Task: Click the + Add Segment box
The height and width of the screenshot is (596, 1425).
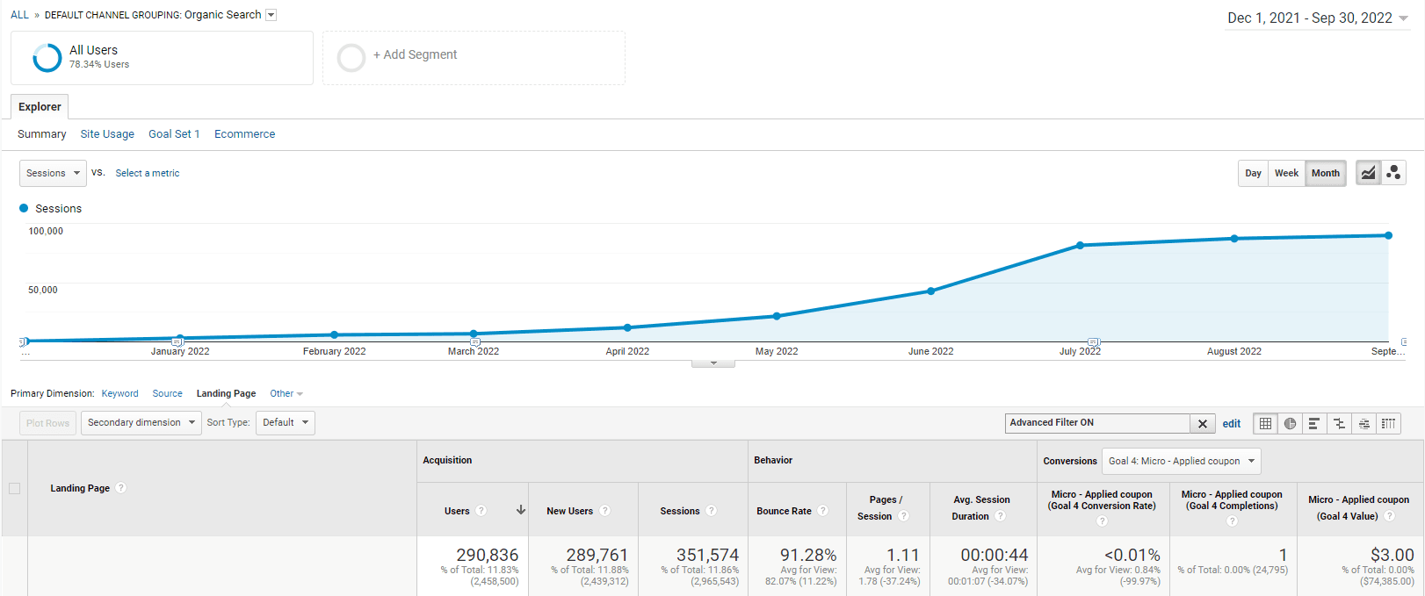Action: pyautogui.click(x=474, y=58)
